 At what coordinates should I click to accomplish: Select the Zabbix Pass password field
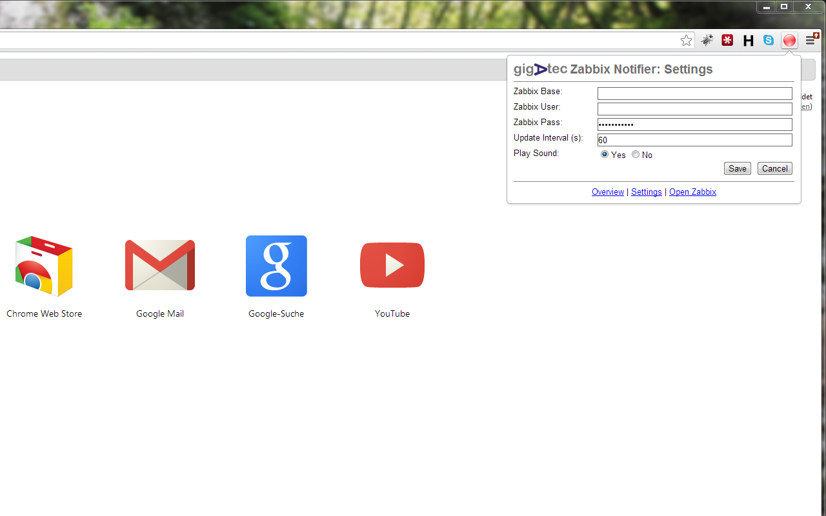click(x=695, y=124)
